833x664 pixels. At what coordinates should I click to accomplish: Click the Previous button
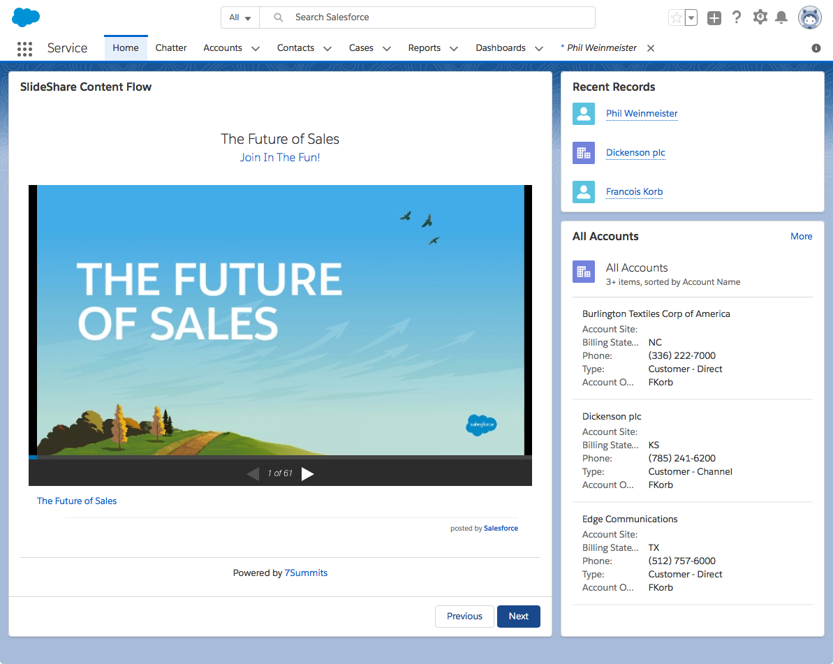[x=464, y=617]
